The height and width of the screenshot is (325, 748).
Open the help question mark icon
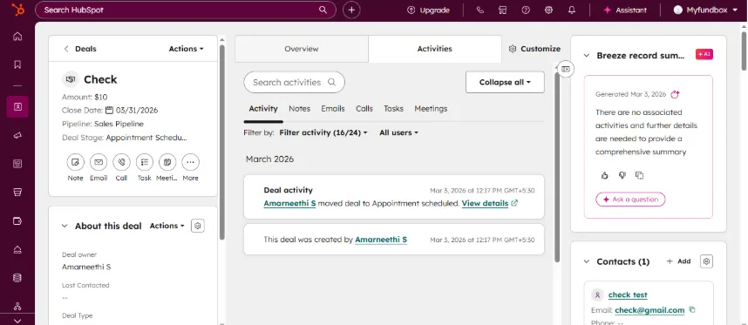526,10
